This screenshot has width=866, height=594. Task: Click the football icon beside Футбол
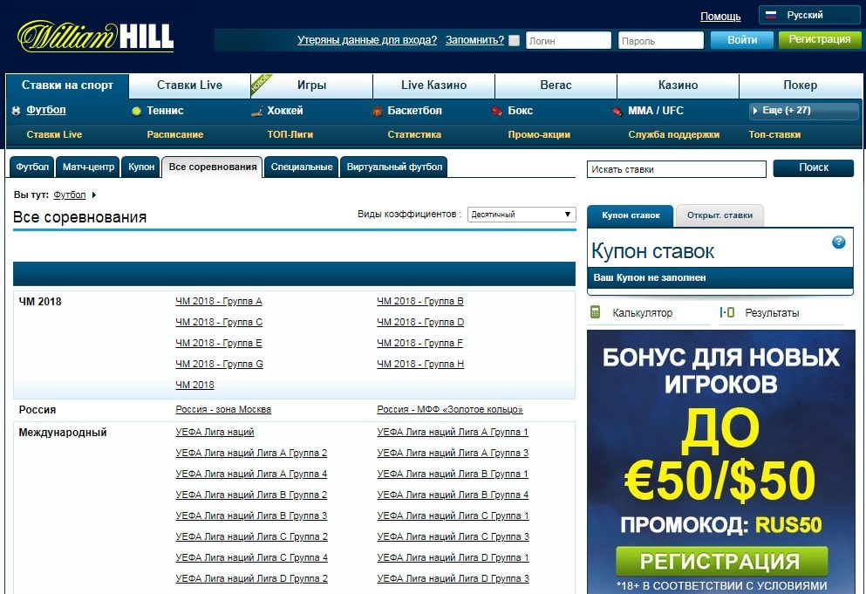(x=16, y=111)
